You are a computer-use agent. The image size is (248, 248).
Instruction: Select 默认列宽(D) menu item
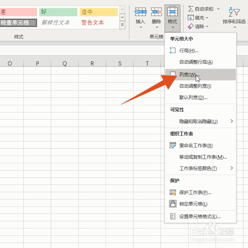coord(200,98)
